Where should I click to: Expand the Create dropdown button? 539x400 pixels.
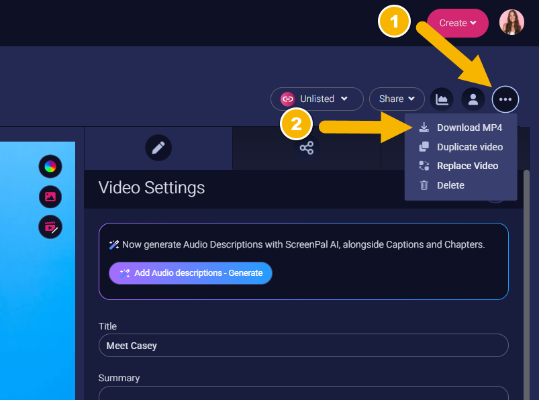pyautogui.click(x=457, y=23)
